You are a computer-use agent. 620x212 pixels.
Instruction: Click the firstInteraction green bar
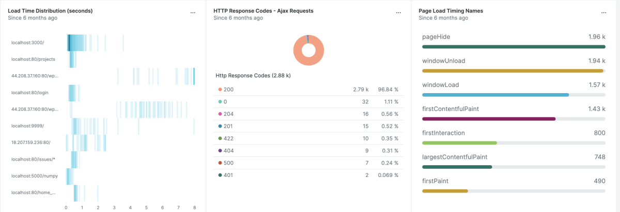(x=459, y=143)
